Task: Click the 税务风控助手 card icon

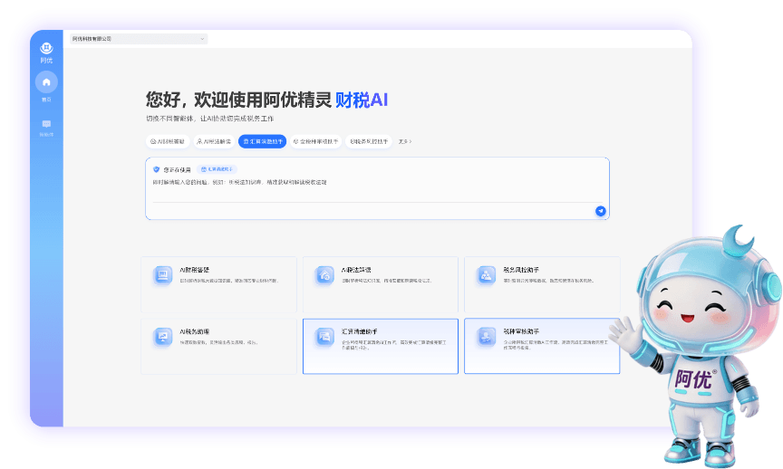Action: [486, 275]
